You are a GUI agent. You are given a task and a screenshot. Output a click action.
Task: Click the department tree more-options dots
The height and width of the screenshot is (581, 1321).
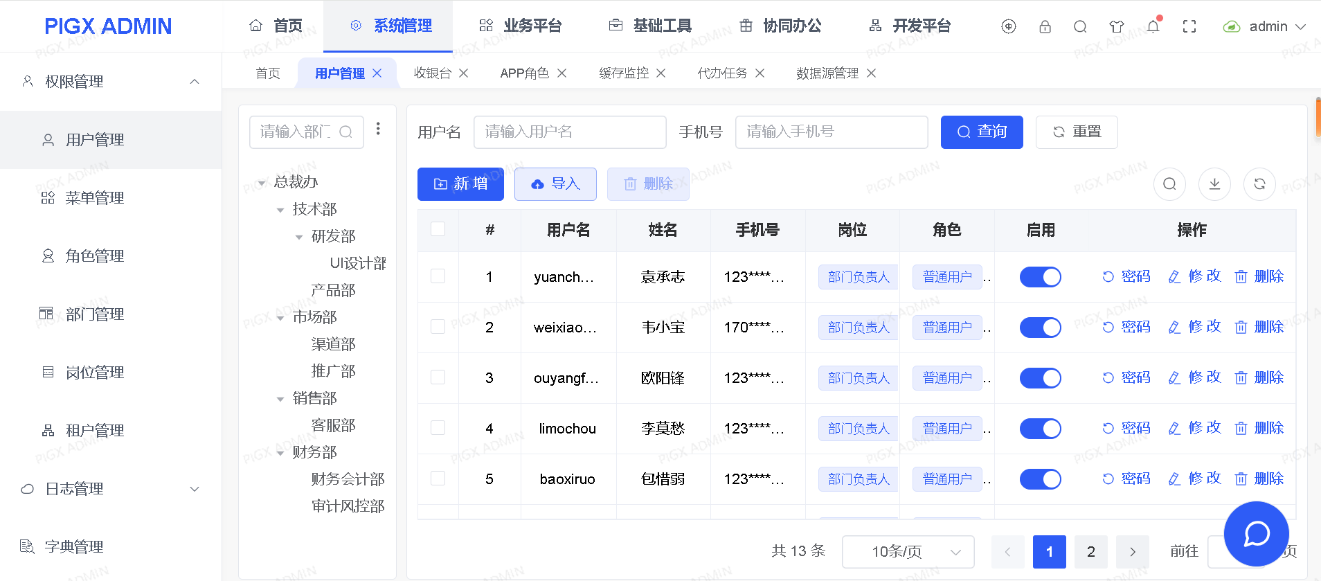tap(378, 129)
